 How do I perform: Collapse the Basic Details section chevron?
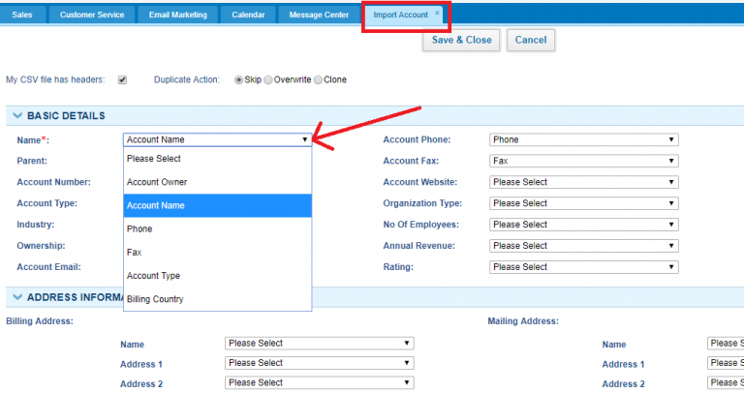coord(17,115)
